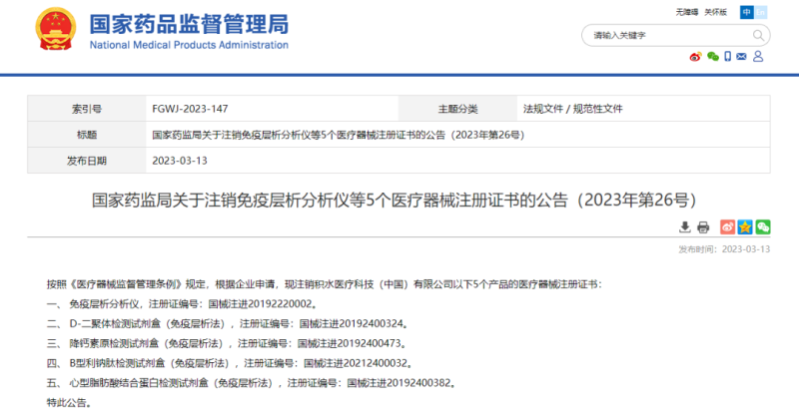This screenshot has width=799, height=419.
Task: Share article to Weibo red button
Action: click(727, 227)
